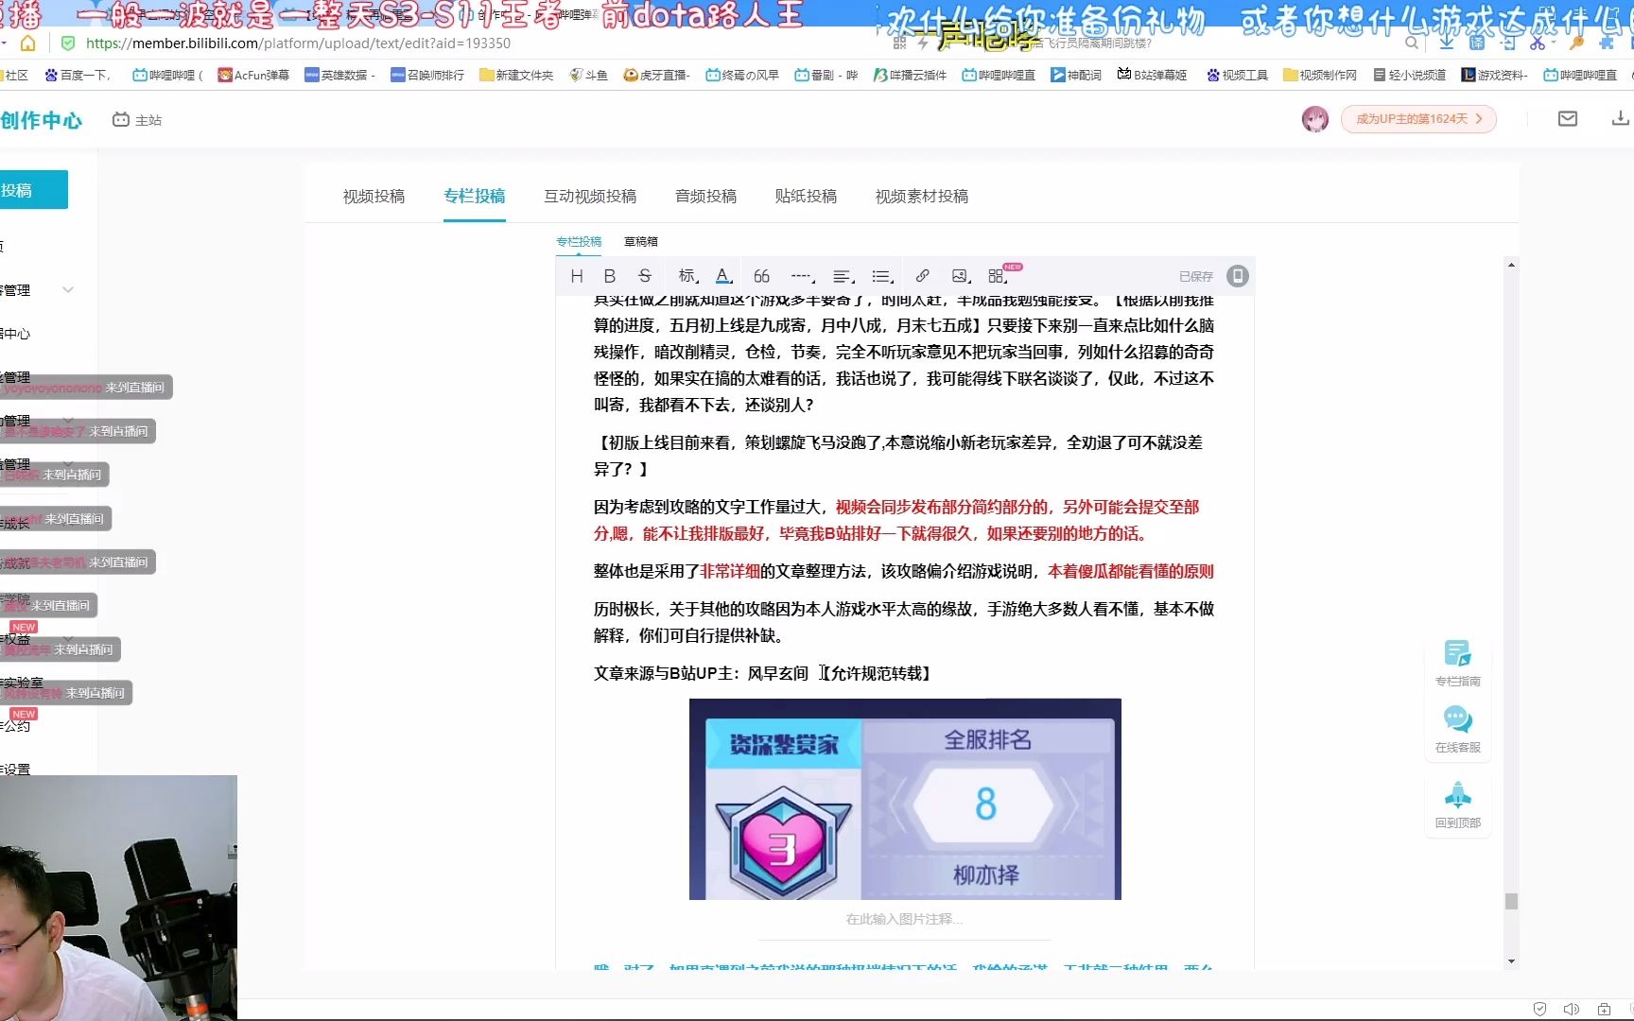The image size is (1634, 1021).
Task: Open 新建文件夹 bookmark folder
Action: click(516, 75)
